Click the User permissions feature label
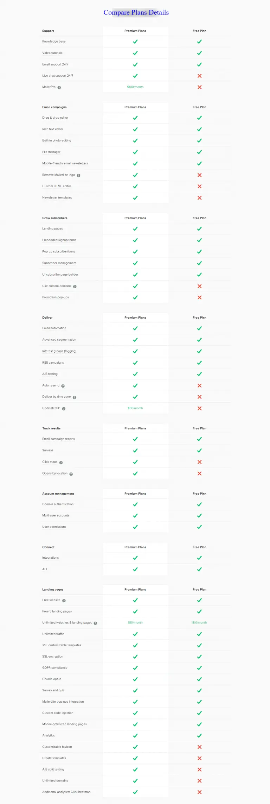This screenshot has height=804, width=270. tap(54, 527)
